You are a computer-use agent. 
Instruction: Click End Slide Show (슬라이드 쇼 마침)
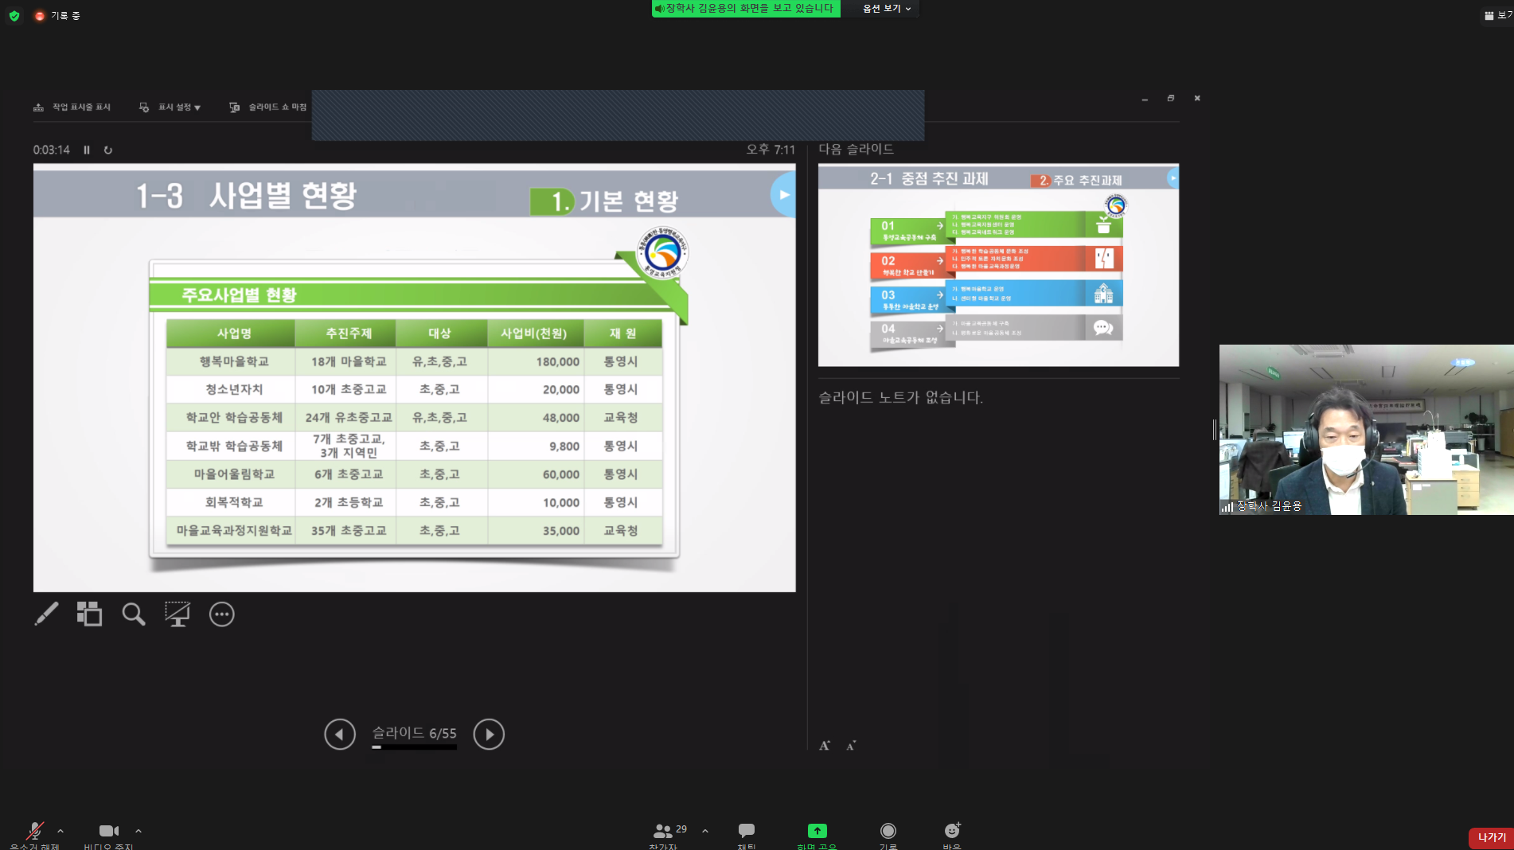(x=268, y=107)
